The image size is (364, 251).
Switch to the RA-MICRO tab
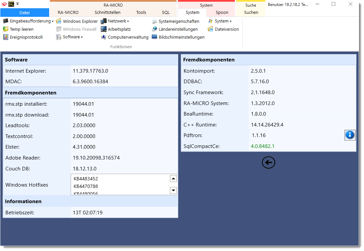(x=68, y=13)
